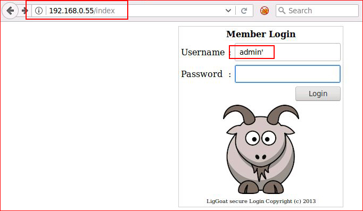Screen dimensions: 363x211
Task: Expand the URL history dropdown arrow
Action: 228,11
